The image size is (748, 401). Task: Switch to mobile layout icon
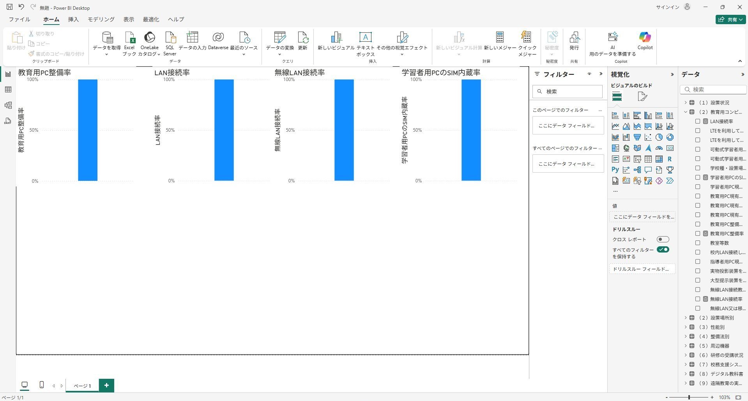click(42, 385)
